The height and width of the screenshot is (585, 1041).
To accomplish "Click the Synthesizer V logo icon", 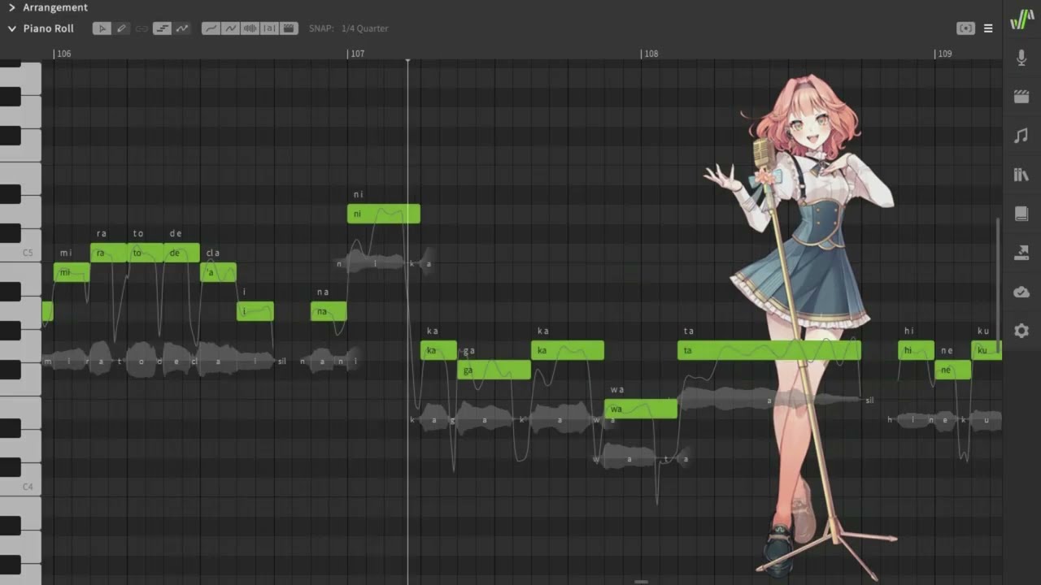I will point(1021,20).
